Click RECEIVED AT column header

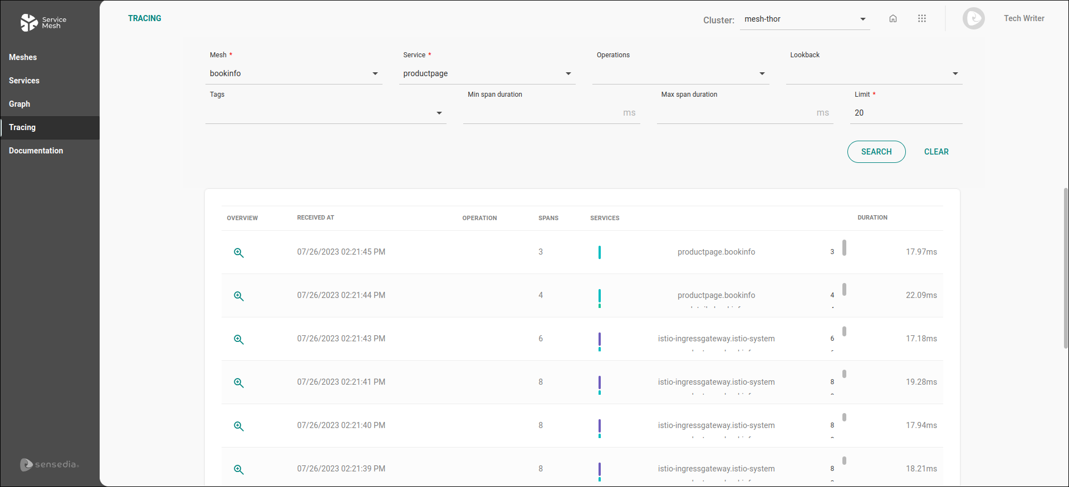[x=316, y=218]
